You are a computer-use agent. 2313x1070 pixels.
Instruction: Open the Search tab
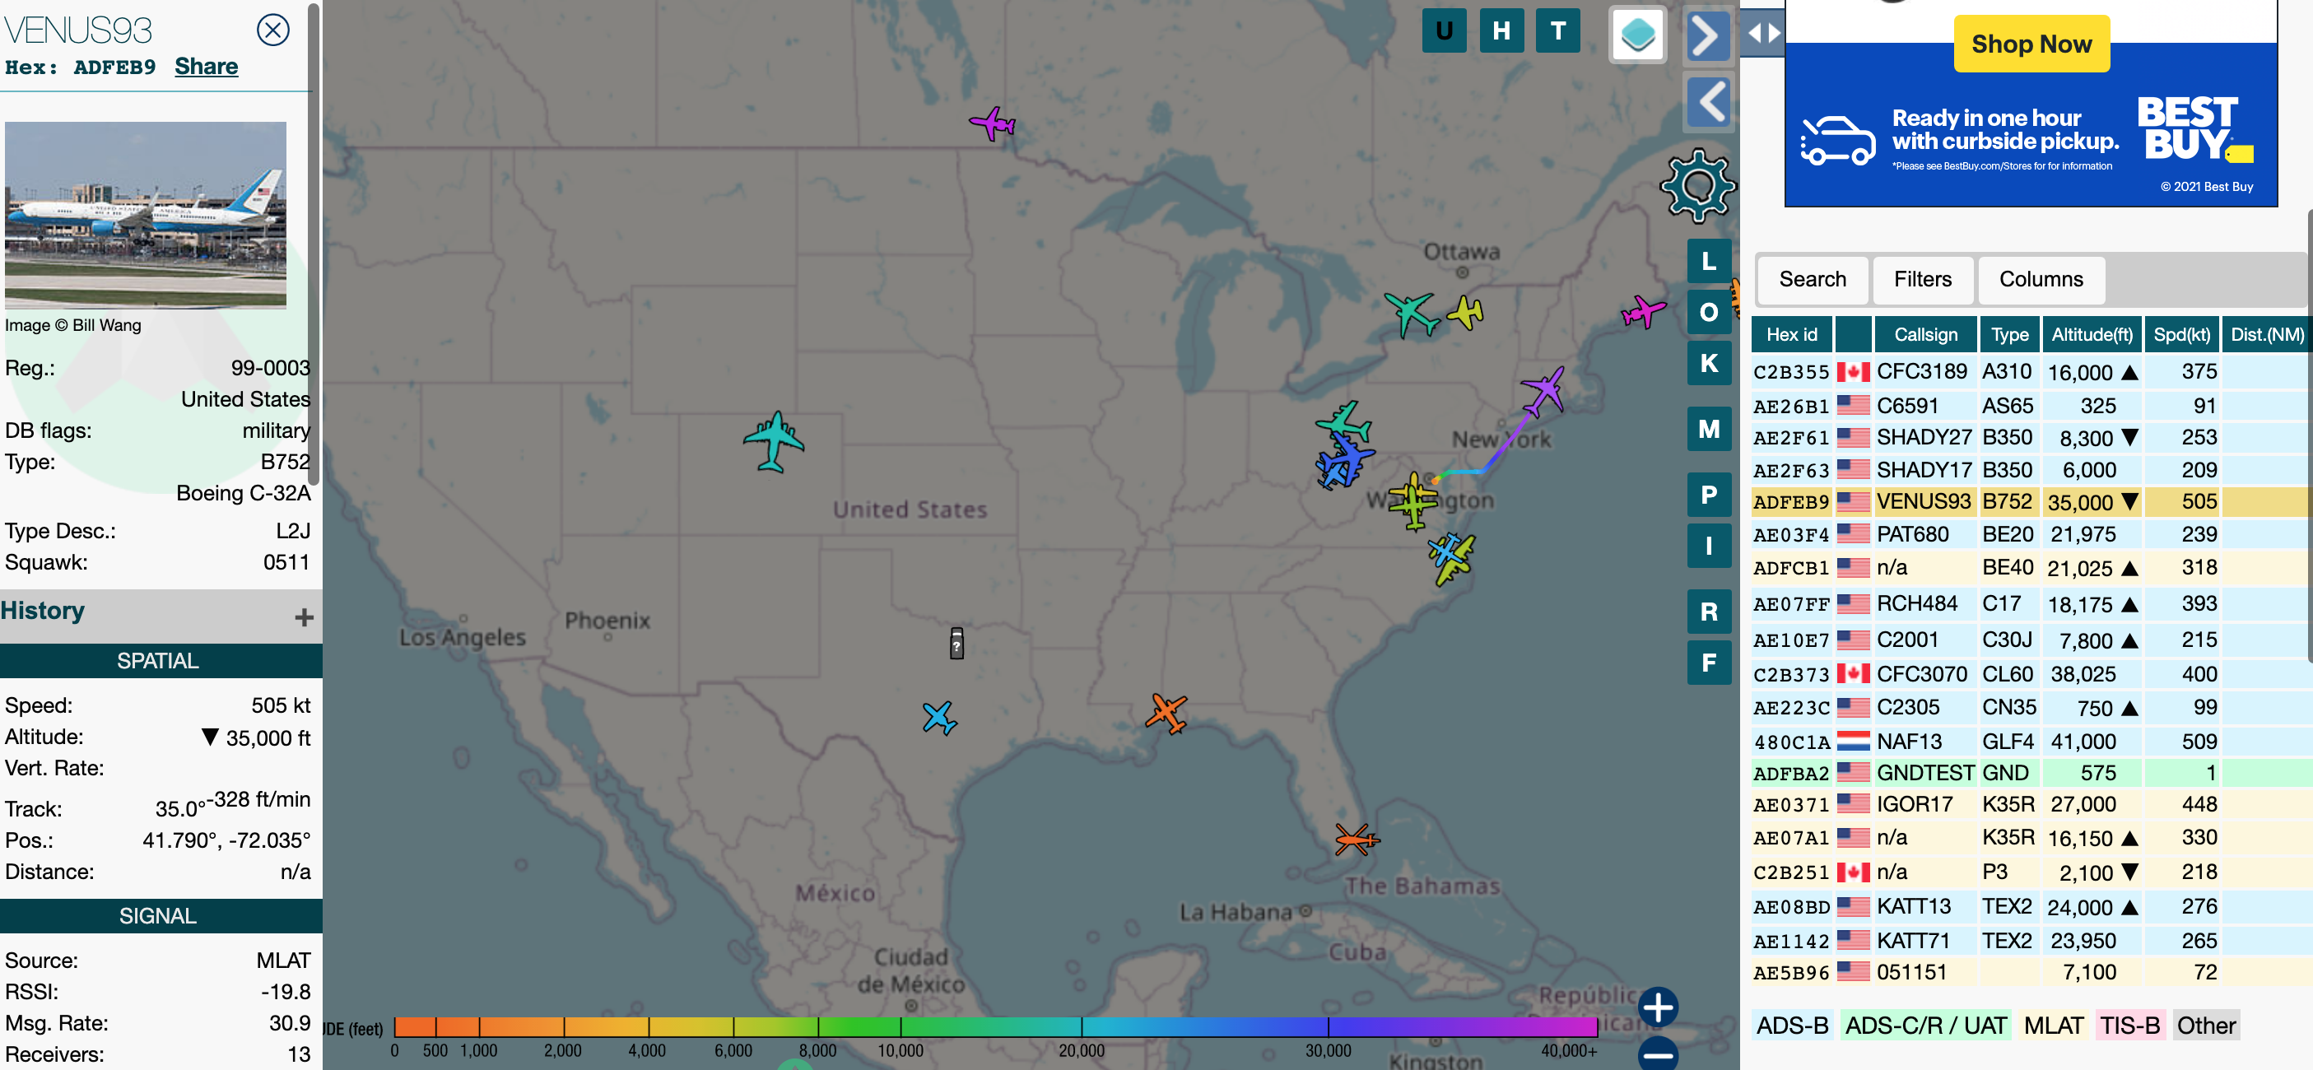pyautogui.click(x=1812, y=279)
